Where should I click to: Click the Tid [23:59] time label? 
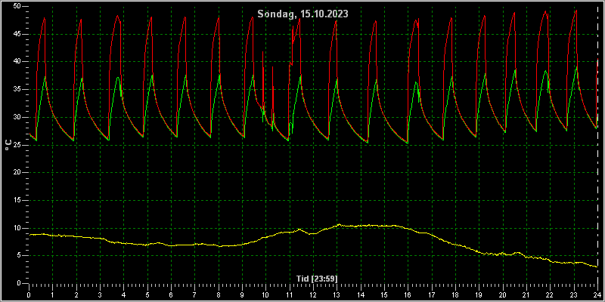(314, 278)
